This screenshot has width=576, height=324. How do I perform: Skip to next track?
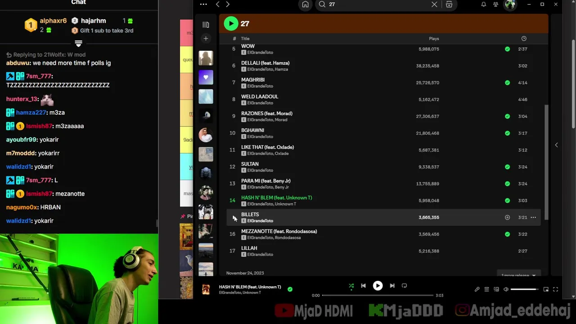(x=392, y=286)
